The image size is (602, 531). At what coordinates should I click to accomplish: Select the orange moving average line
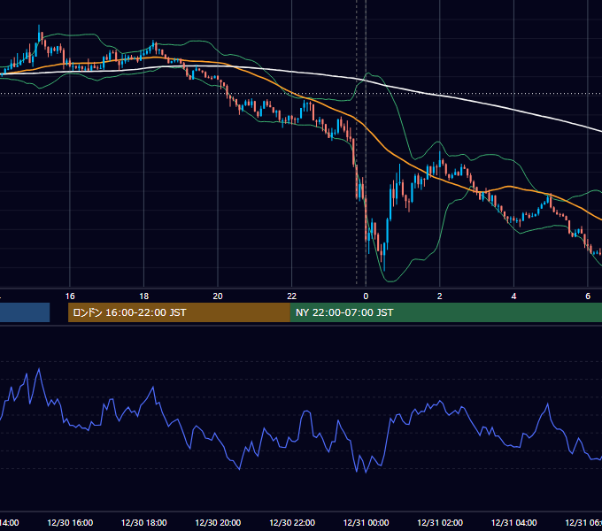tap(386, 150)
